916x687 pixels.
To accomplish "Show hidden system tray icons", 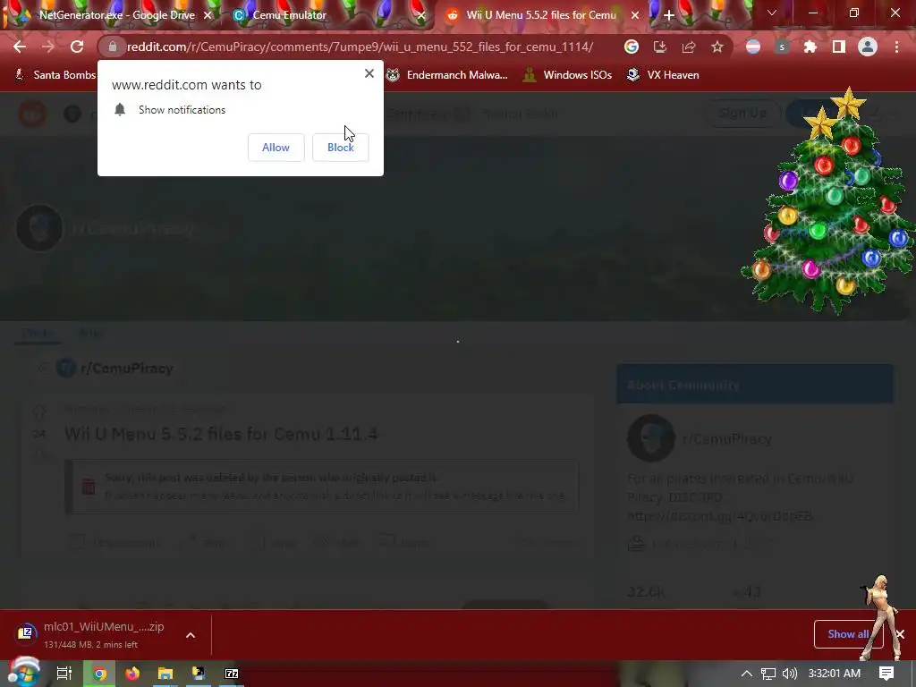I will point(747,674).
